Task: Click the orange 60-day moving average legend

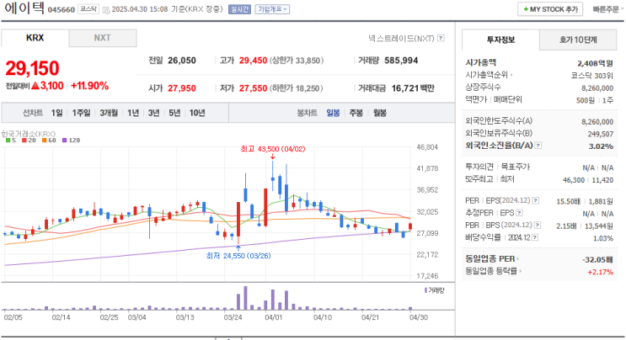Action: [49, 141]
